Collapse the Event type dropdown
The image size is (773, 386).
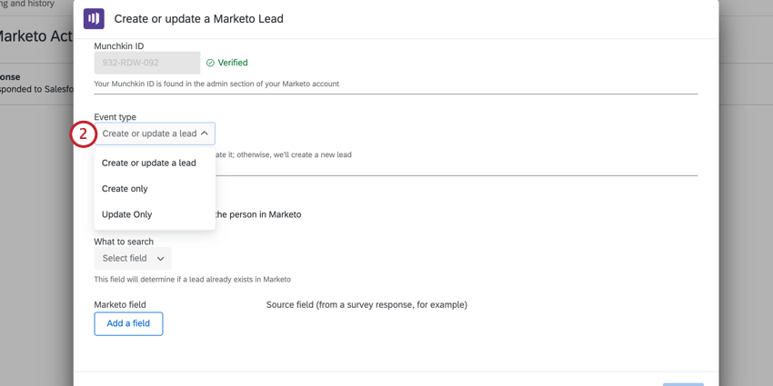click(155, 134)
